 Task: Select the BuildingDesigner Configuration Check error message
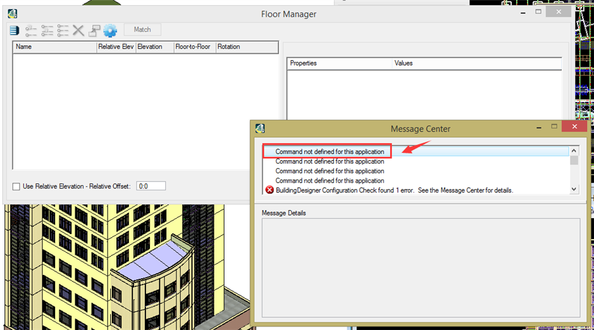click(416, 190)
